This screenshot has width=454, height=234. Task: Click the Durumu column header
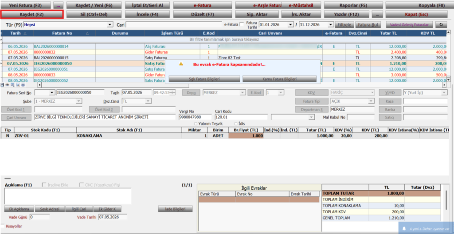point(120,33)
